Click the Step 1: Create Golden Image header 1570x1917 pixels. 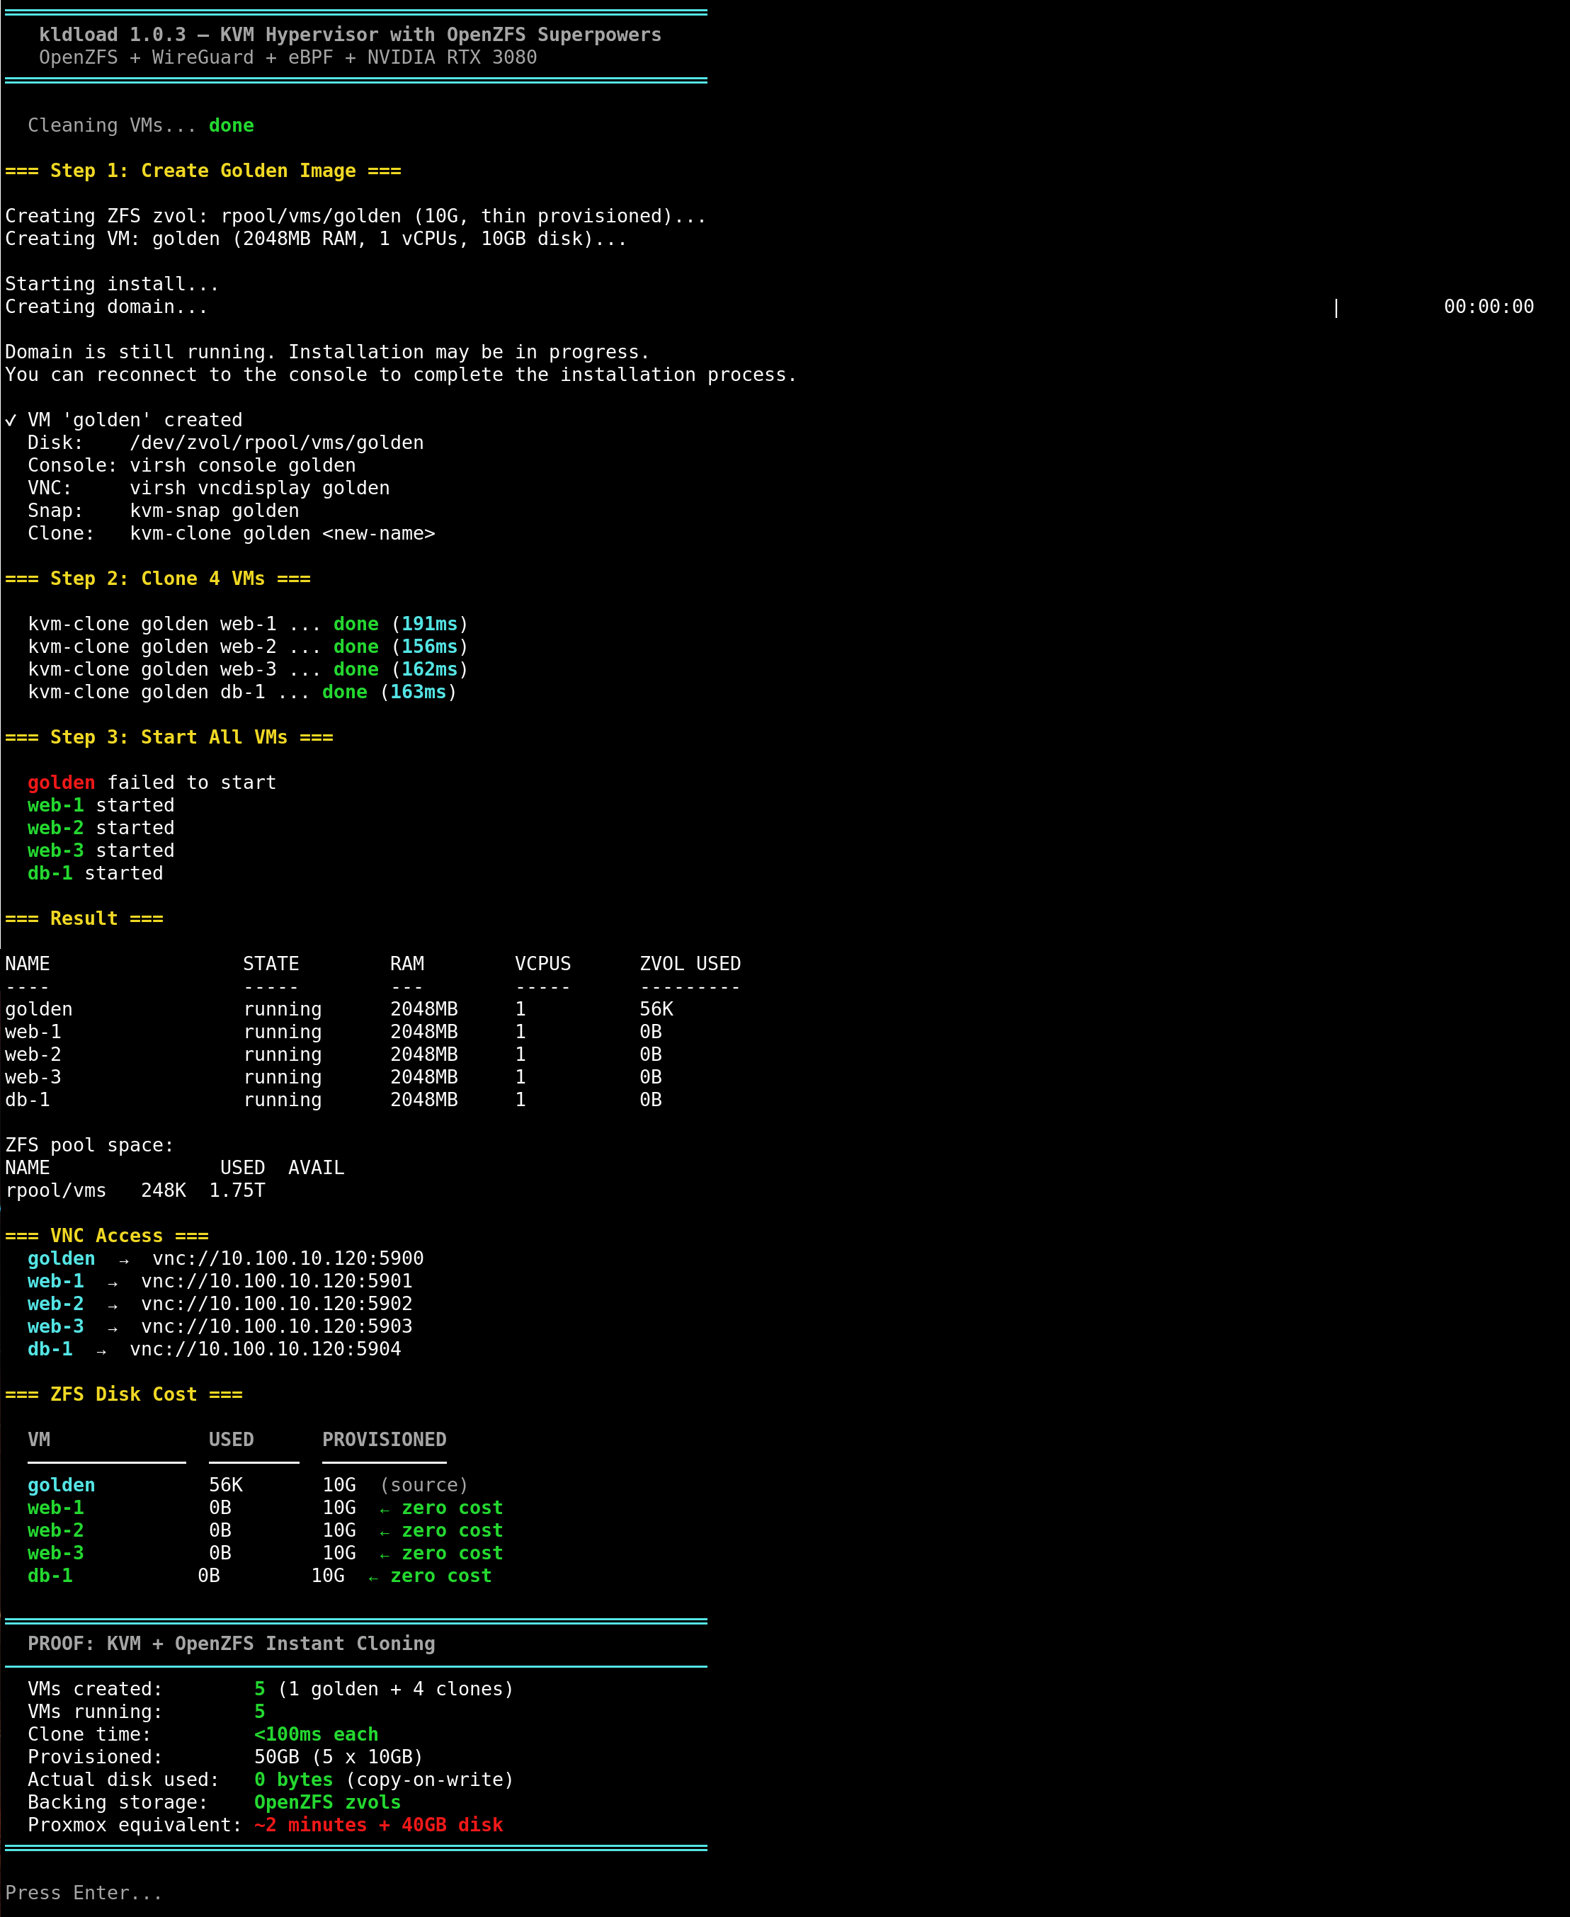pyautogui.click(x=203, y=171)
